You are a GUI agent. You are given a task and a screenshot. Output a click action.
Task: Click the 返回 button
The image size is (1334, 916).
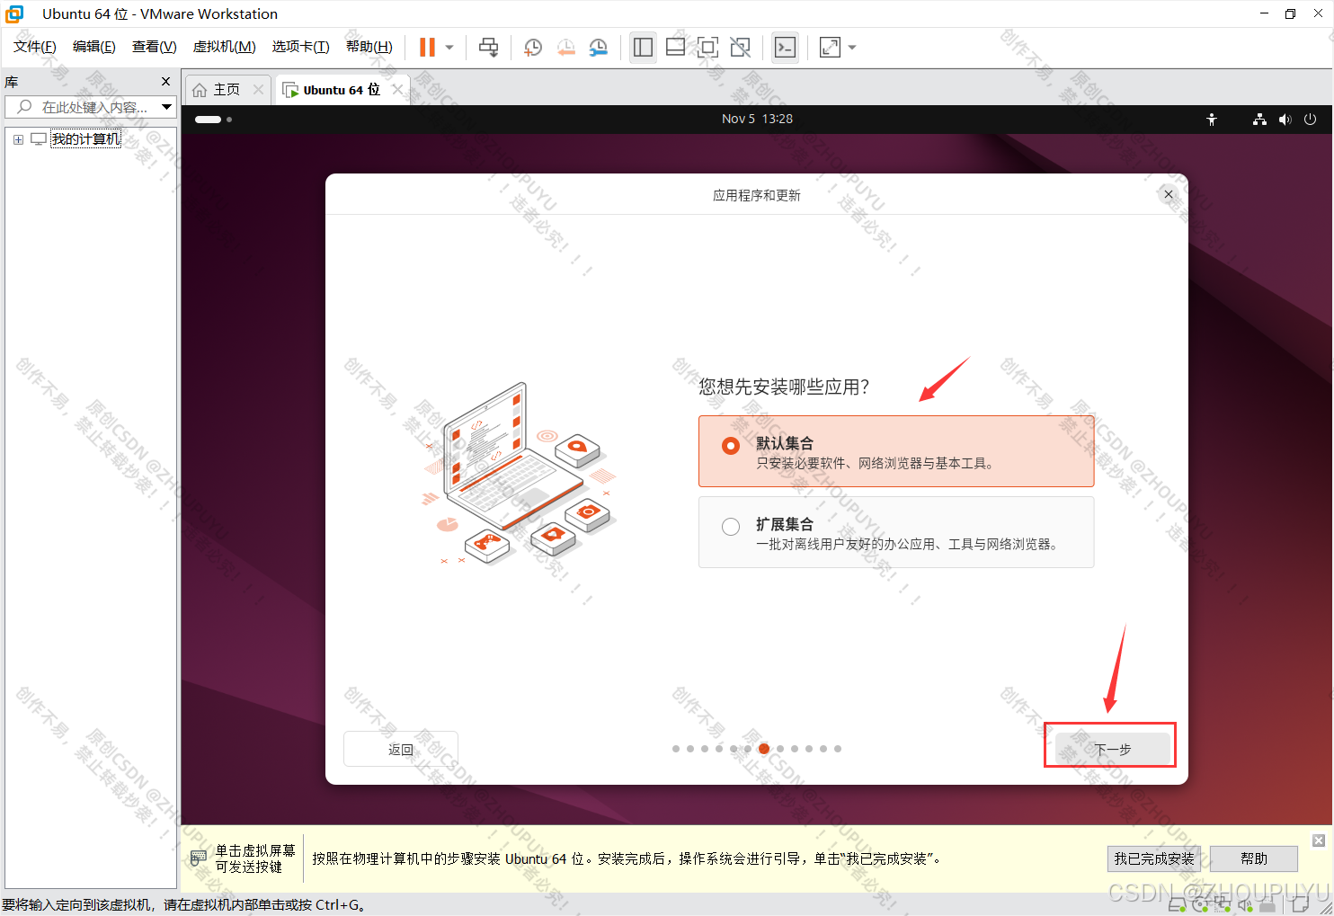coord(401,749)
